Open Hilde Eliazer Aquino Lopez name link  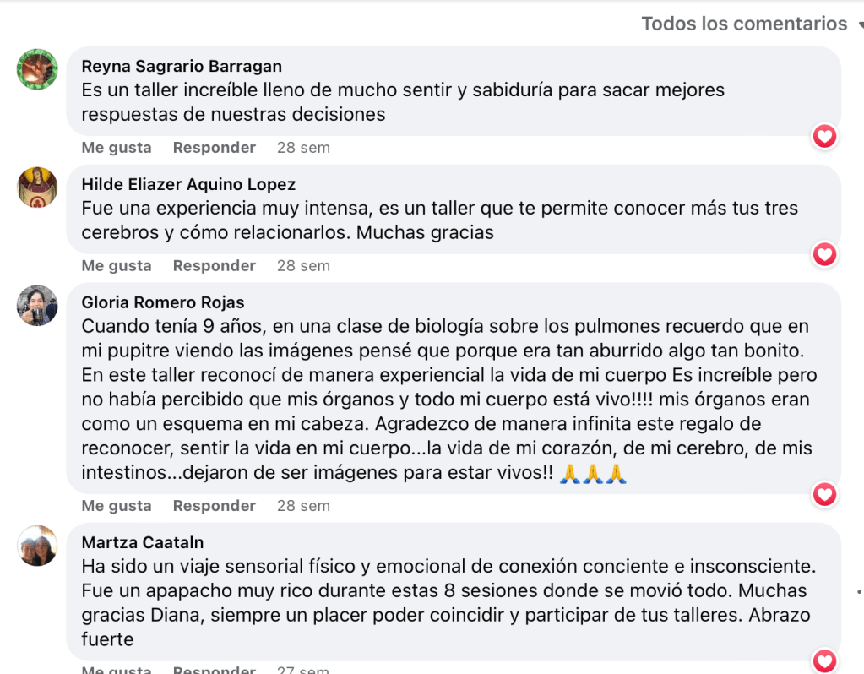click(x=188, y=184)
